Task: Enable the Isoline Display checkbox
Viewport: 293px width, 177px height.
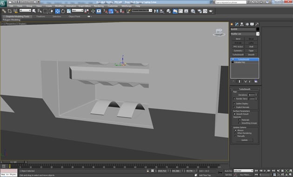Action: (234, 103)
